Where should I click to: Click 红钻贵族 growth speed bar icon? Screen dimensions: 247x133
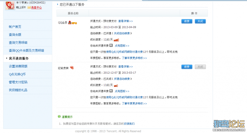(x=116, y=86)
